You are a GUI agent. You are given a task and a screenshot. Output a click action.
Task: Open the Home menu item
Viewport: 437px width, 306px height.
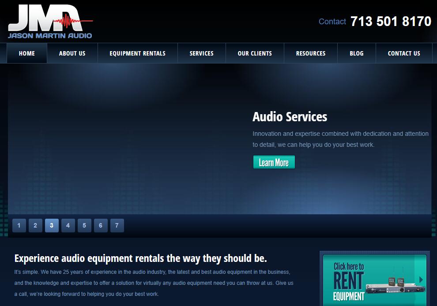27,53
